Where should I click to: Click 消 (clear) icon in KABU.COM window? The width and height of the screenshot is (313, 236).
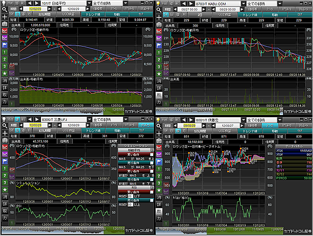[159, 81]
